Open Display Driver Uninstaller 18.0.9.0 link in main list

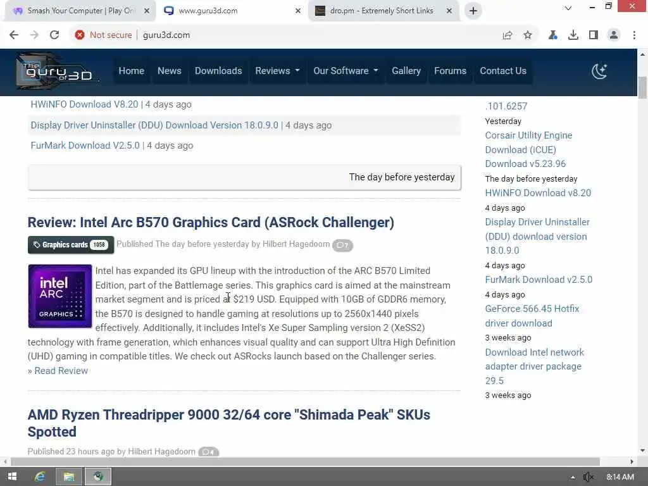coord(154,125)
